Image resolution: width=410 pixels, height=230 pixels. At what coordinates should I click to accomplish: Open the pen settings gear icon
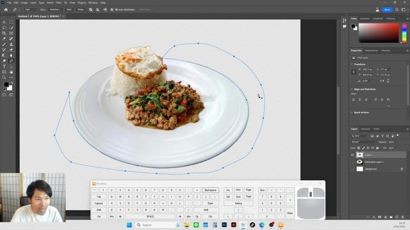coord(111,10)
